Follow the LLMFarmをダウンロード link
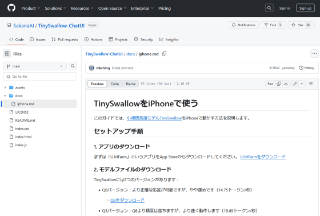The height and width of the screenshot is (216, 320). coord(263,157)
